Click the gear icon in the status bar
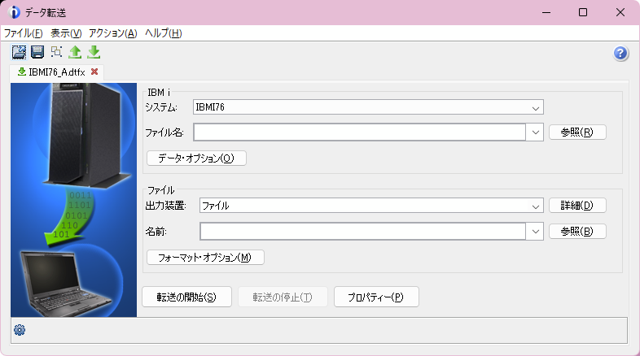This screenshot has height=356, width=640. tap(20, 330)
